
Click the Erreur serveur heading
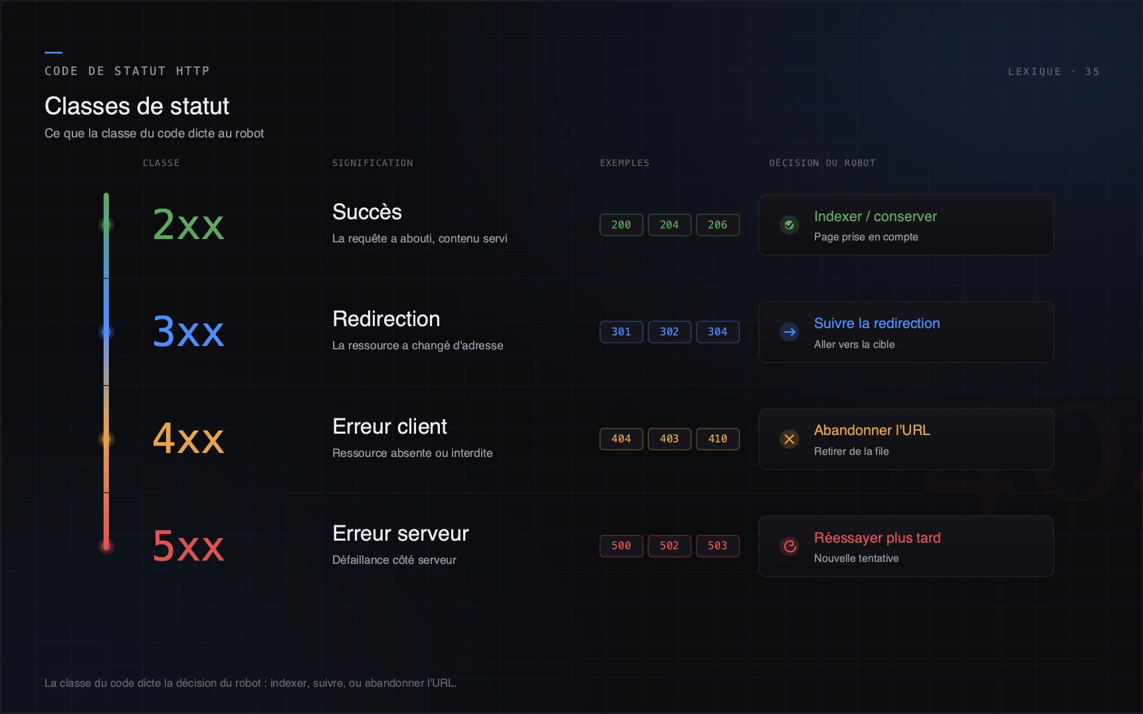click(401, 533)
